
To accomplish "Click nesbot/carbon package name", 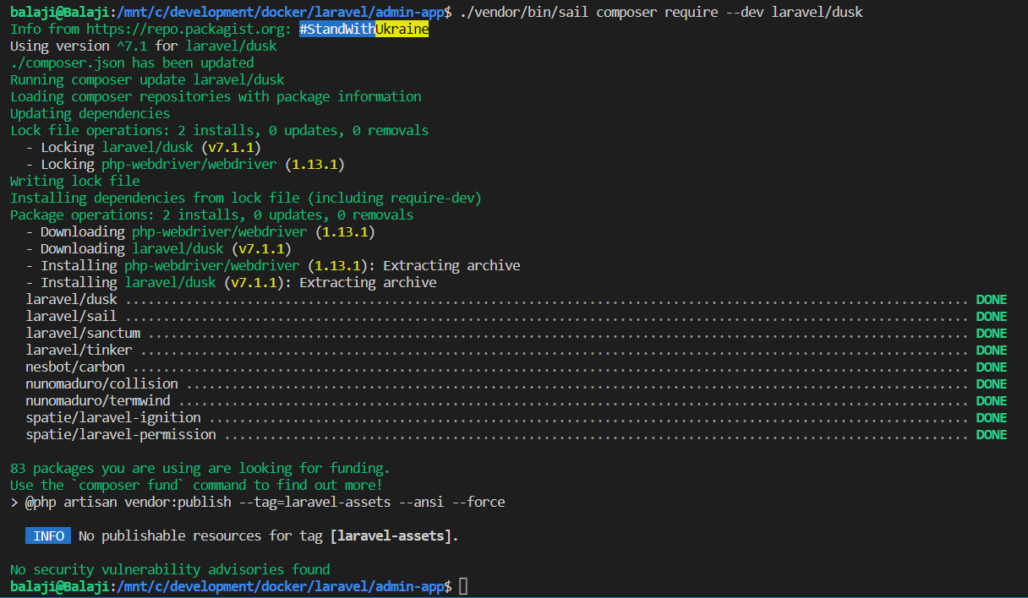I will pos(75,367).
